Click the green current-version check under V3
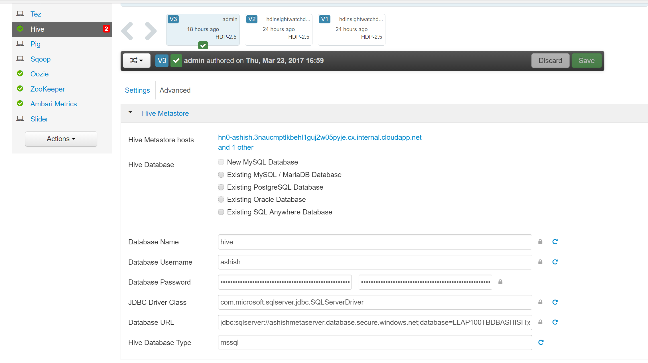 tap(203, 45)
